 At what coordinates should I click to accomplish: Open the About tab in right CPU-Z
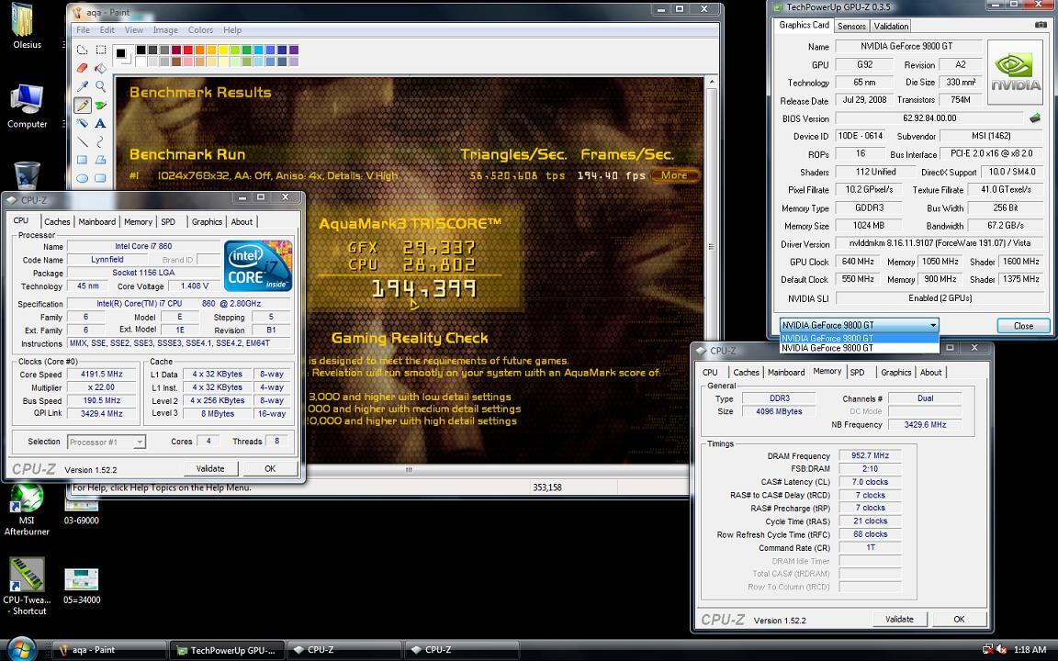(x=930, y=373)
